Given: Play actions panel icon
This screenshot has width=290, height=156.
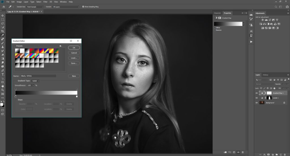Looking at the screenshot, I should [x=251, y=42].
